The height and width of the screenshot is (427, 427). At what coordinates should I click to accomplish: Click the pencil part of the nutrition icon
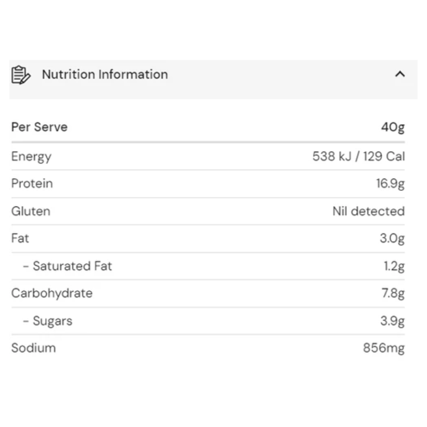tap(26, 79)
